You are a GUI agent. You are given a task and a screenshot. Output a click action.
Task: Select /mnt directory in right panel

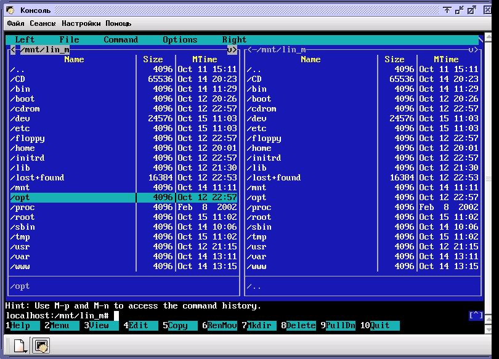(363, 188)
